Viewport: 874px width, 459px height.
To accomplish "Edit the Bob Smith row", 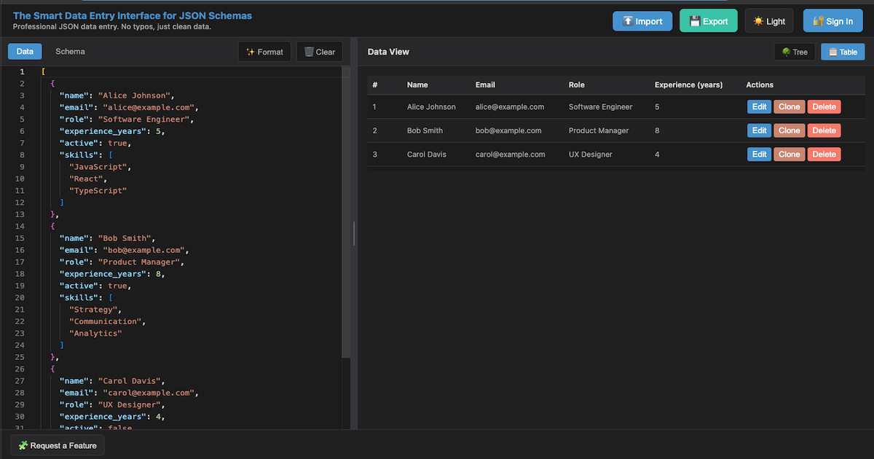I will click(x=759, y=130).
